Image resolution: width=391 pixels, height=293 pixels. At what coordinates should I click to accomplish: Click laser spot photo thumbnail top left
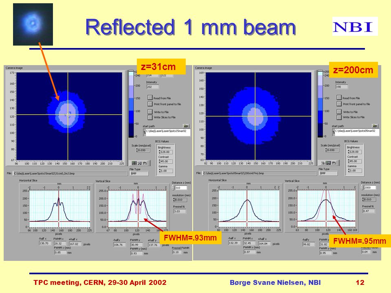[33, 24]
